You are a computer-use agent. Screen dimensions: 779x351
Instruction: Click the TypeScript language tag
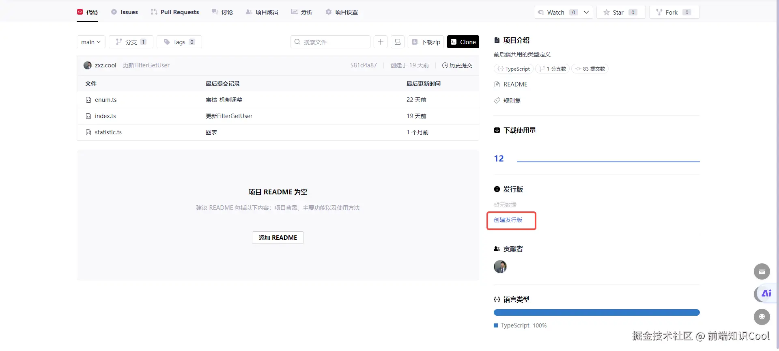click(x=514, y=69)
